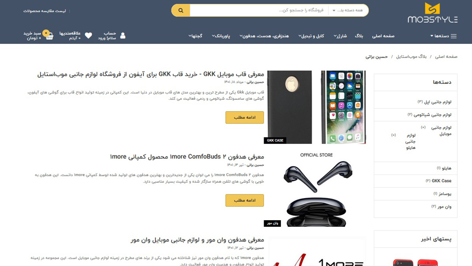
Task: Click the user account person icon
Action: 123,36
